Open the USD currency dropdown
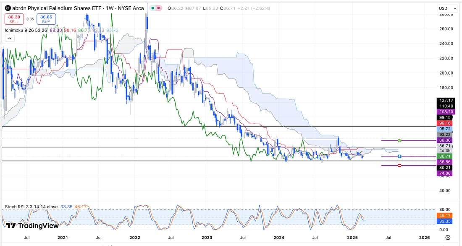The height and width of the screenshot is (246, 462). point(447,8)
